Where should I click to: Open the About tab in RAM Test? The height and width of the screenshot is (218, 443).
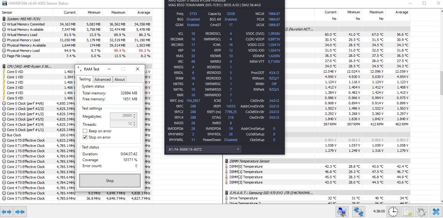coord(120,79)
